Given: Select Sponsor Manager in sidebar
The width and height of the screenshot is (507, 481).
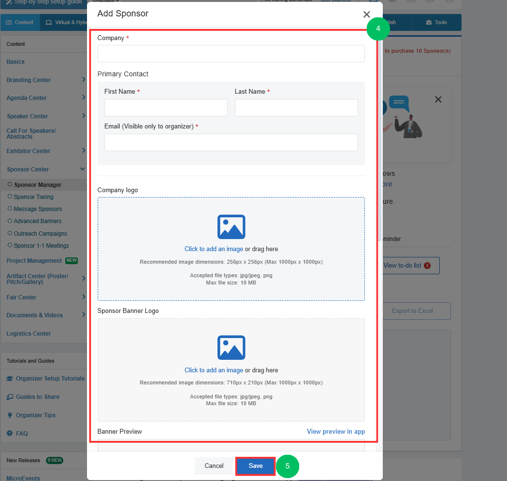Looking at the screenshot, I should (x=38, y=185).
